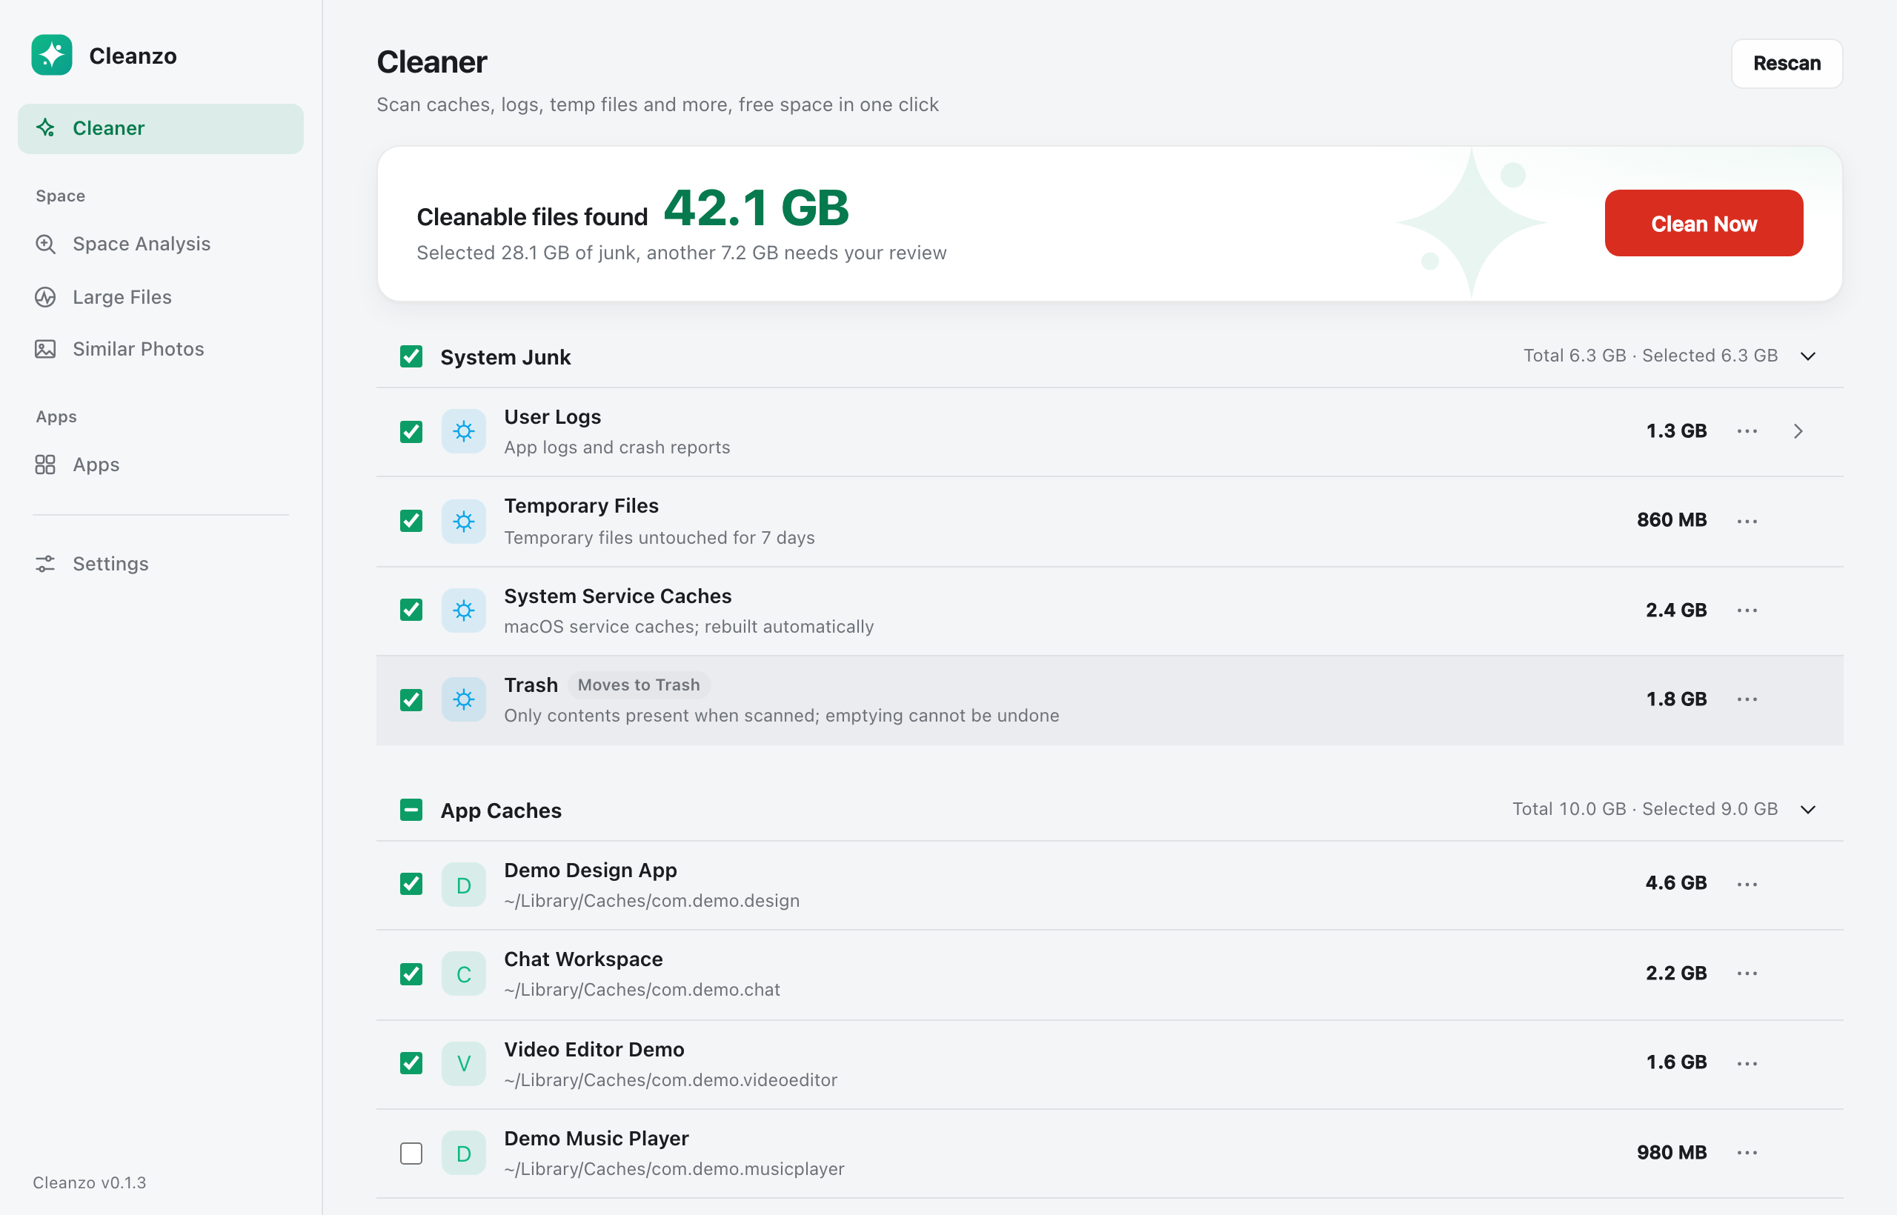Click the Moves to Trash badge
Viewport: 1897px width, 1215px height.
click(638, 685)
